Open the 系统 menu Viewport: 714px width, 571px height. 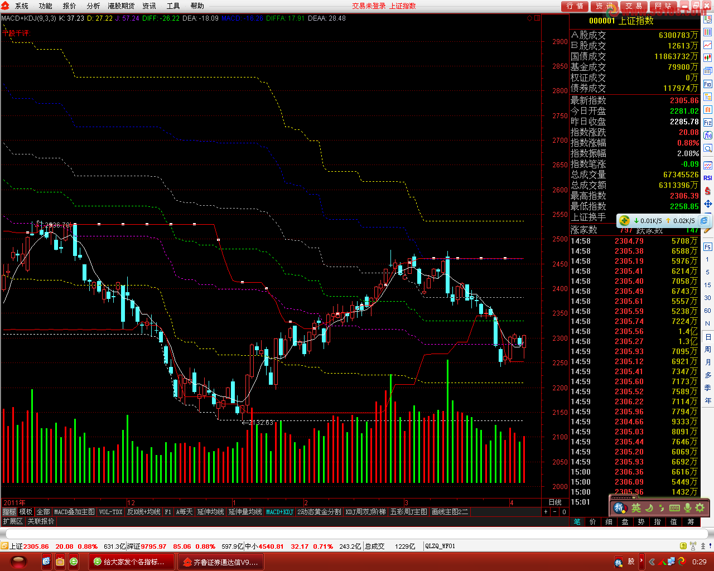coord(22,6)
